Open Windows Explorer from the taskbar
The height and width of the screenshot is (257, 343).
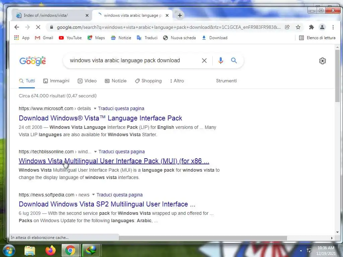point(30,250)
